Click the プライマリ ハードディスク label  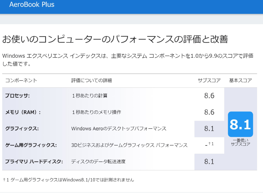click(x=34, y=162)
